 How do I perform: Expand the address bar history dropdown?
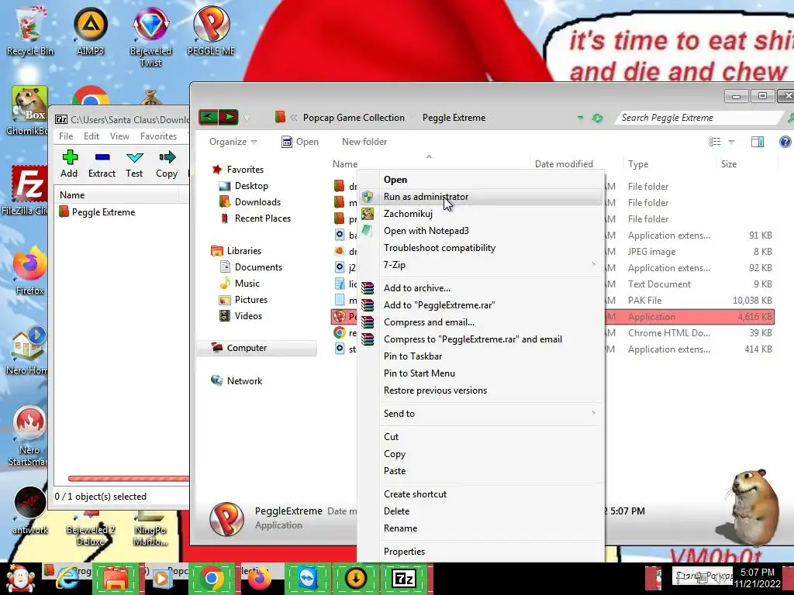pos(580,118)
